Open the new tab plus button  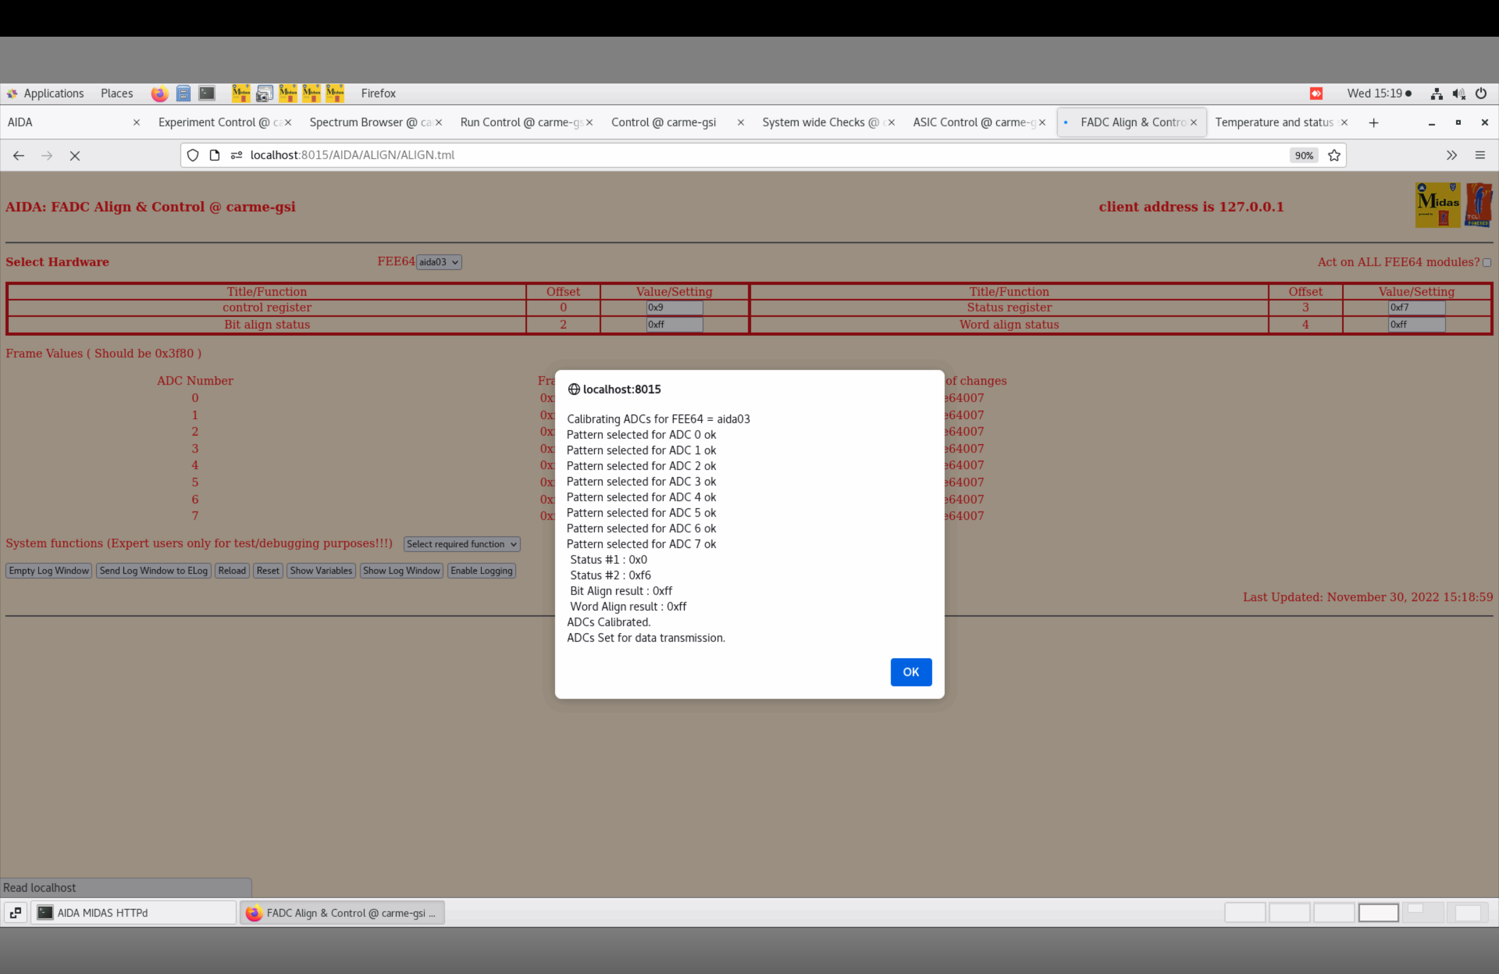[1374, 122]
